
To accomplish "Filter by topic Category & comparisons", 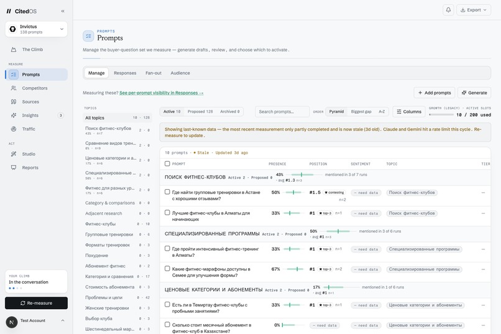I will click(x=117, y=203).
